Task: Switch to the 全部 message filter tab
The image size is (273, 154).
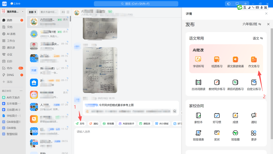Action: [x=32, y=12]
